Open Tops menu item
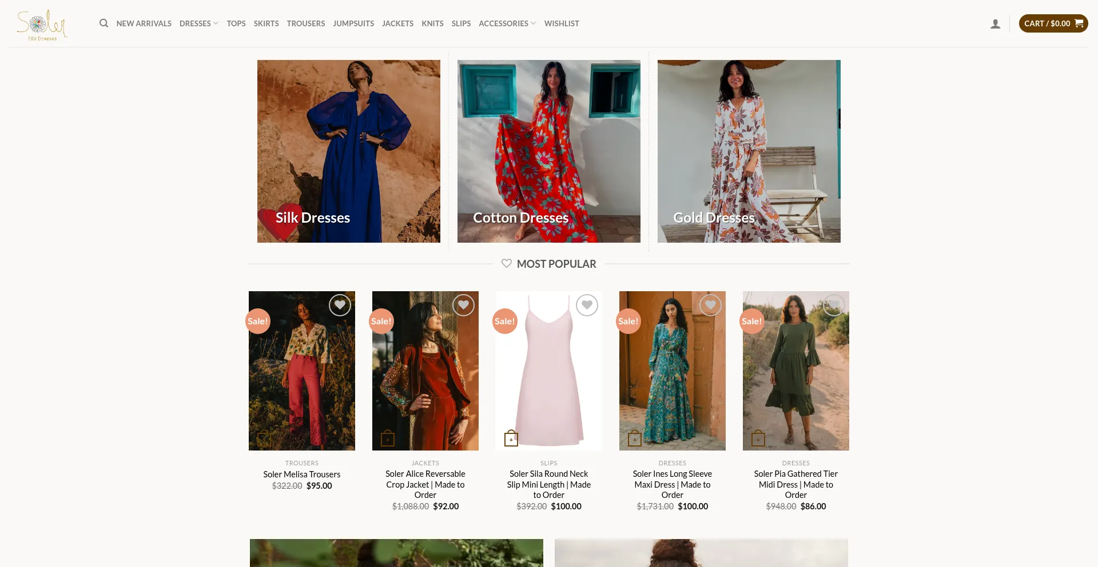 [x=236, y=23]
